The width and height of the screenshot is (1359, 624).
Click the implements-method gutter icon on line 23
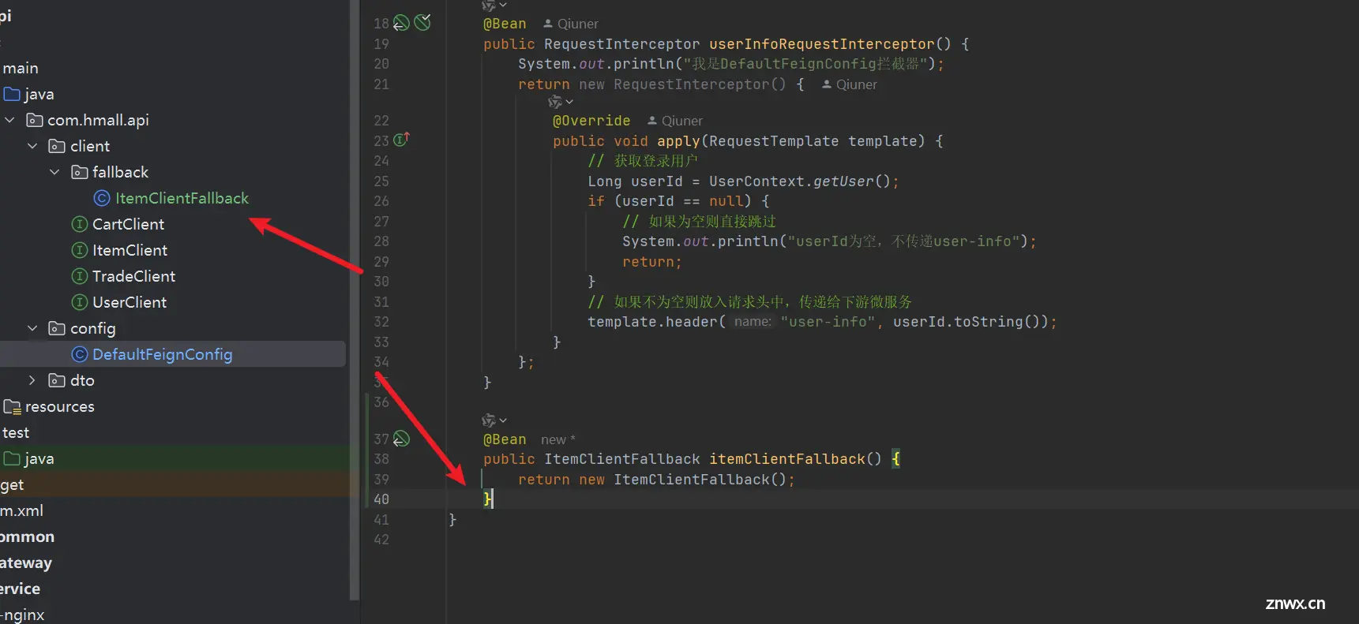401,140
